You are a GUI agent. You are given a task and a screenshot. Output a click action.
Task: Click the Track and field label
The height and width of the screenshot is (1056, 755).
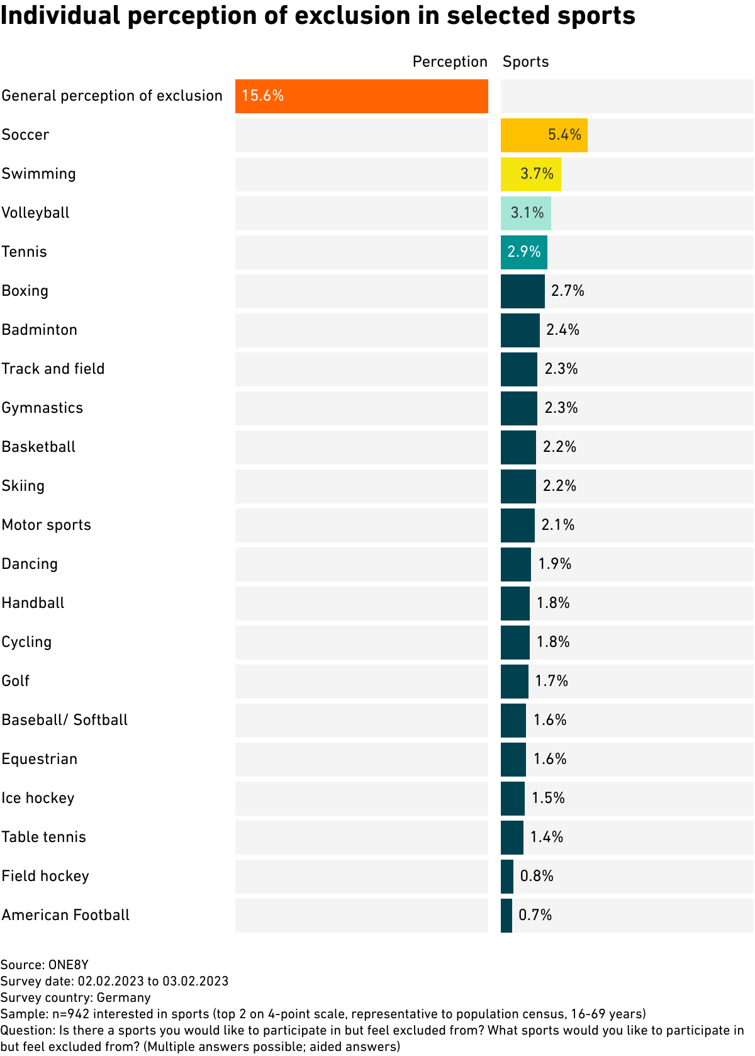[53, 369]
